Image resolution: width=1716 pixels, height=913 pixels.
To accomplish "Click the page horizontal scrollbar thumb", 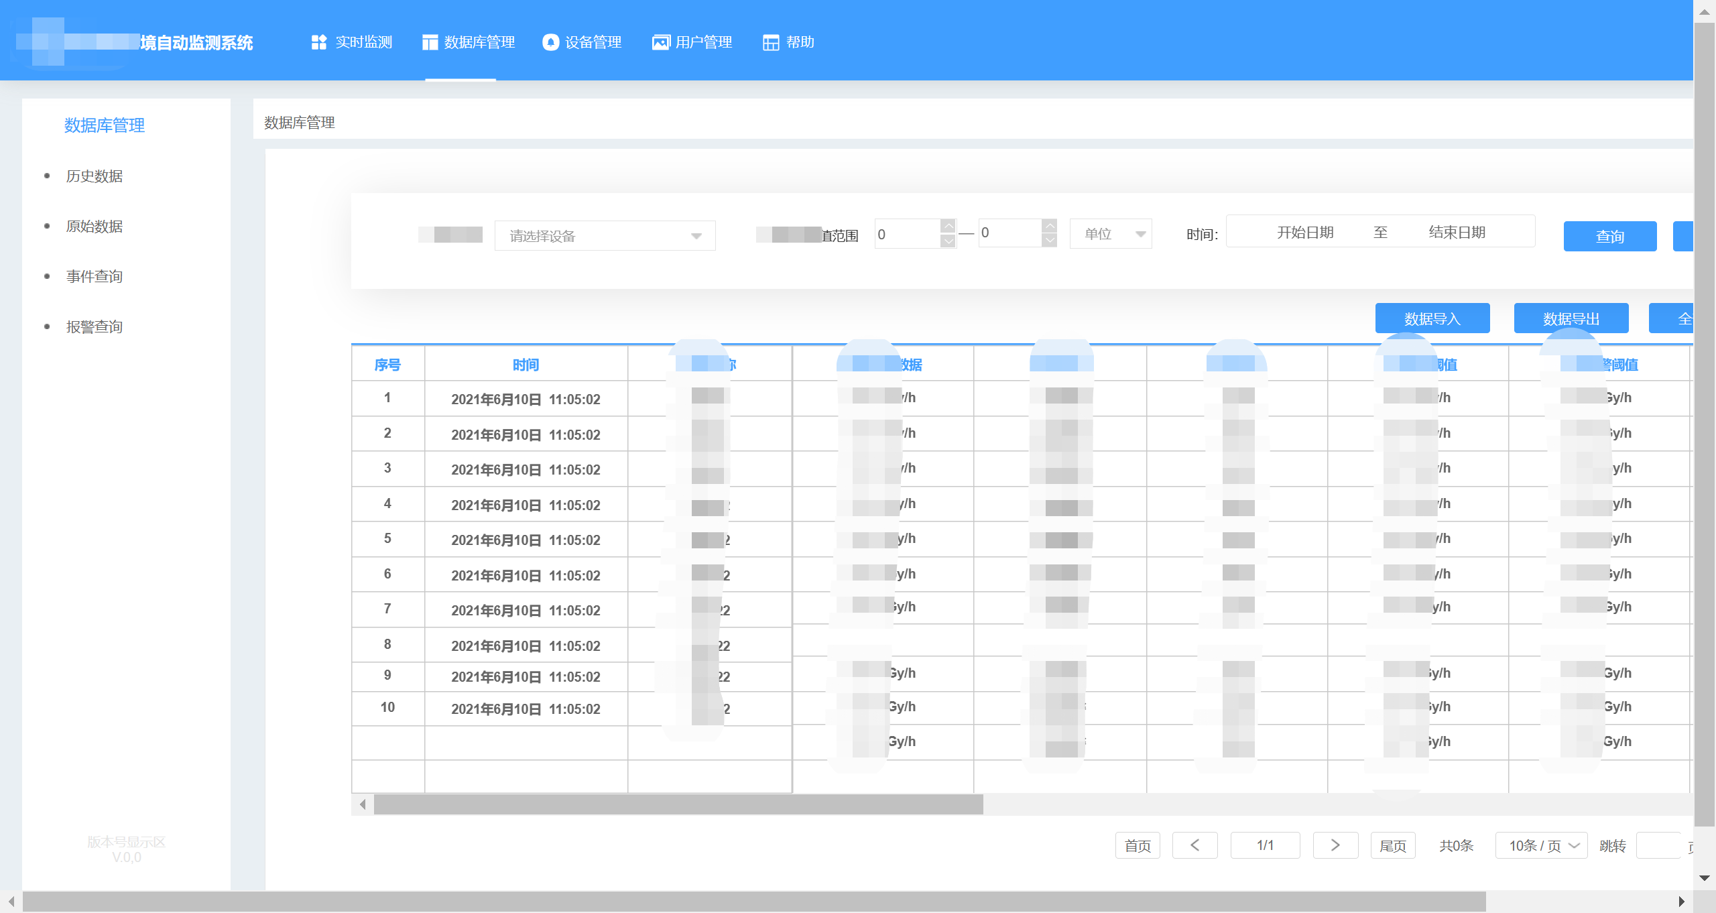I will (x=754, y=902).
